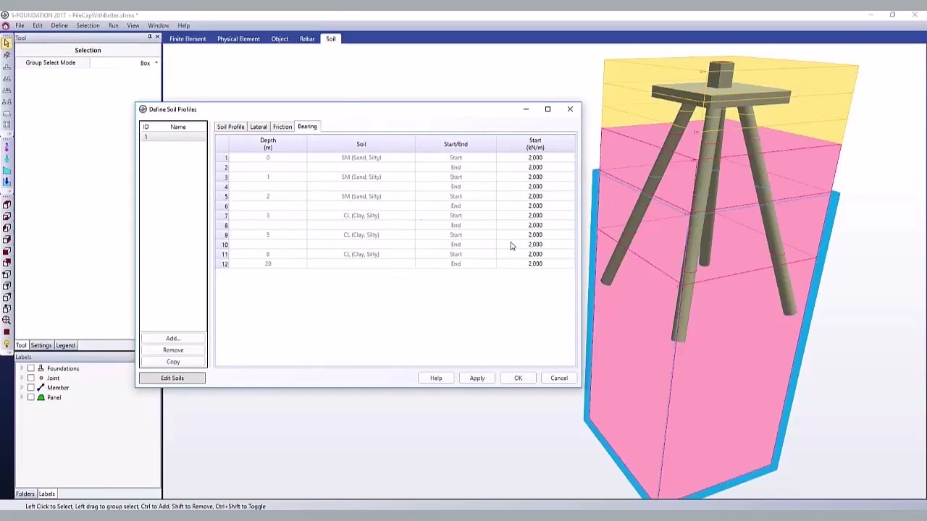Viewport: 927px width, 521px height.
Task: Expand the Member tree node
Action: 21,387
